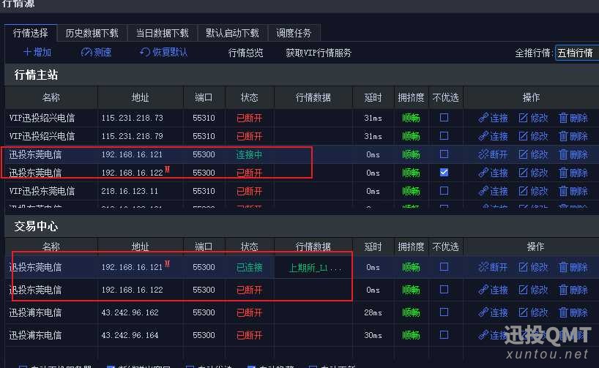The height and width of the screenshot is (368, 599).
Task: Connect the 43.242.96.162 server
Action: coord(493,312)
